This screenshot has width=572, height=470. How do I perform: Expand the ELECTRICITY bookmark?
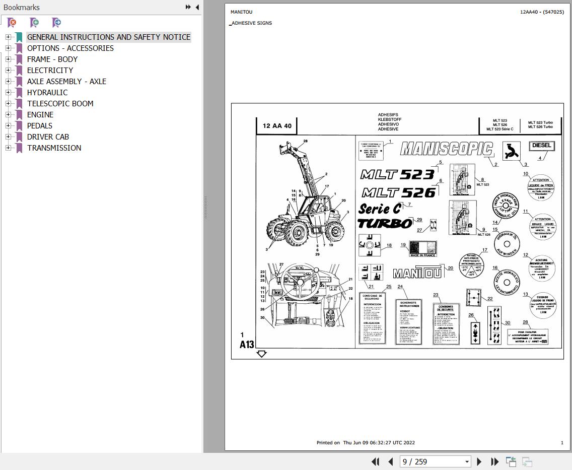coord(8,70)
